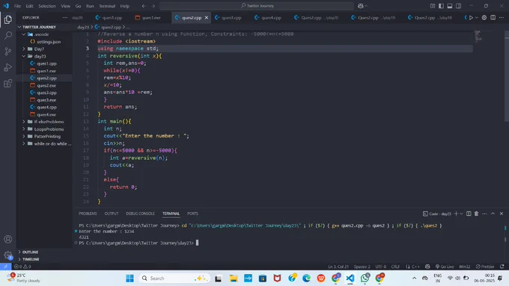This screenshot has width=509, height=286.
Task: Close the terminal panel
Action: 502,214
